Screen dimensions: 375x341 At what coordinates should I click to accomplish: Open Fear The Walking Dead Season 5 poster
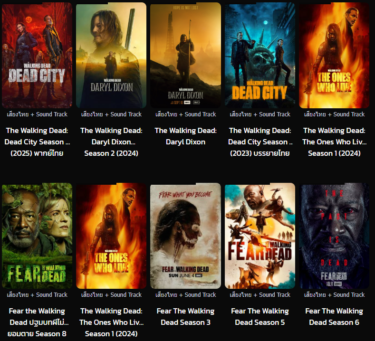click(260, 236)
